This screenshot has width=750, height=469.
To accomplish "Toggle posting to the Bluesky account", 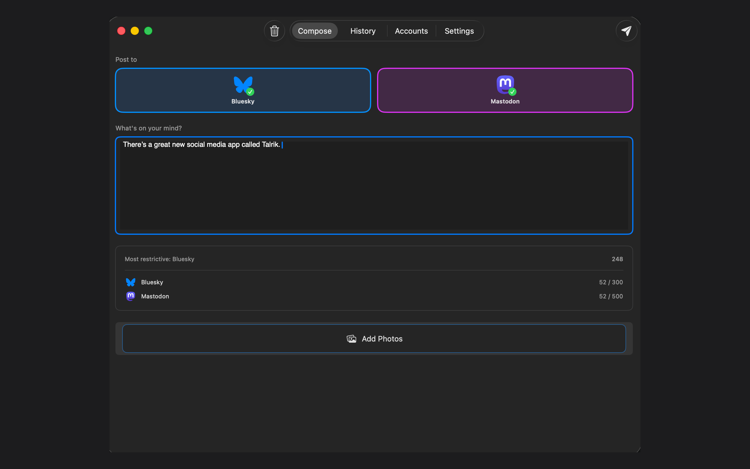I will [243, 90].
